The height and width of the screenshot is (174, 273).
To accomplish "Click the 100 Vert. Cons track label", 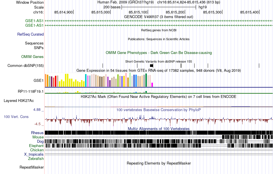I will [16, 117].
